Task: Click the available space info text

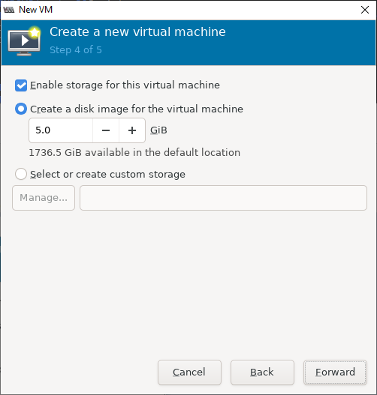Action: 134,153
